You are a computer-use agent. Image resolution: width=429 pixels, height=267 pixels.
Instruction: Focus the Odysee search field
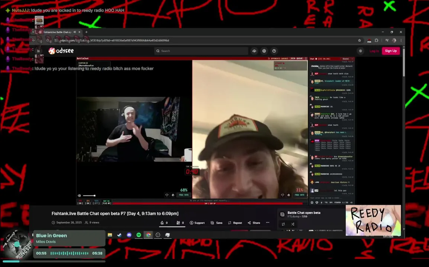tap(201, 51)
